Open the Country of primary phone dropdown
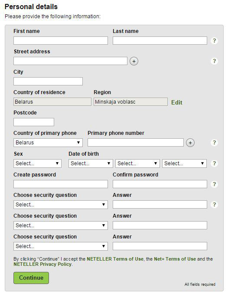This screenshot has height=294, width=228. pos(48,143)
